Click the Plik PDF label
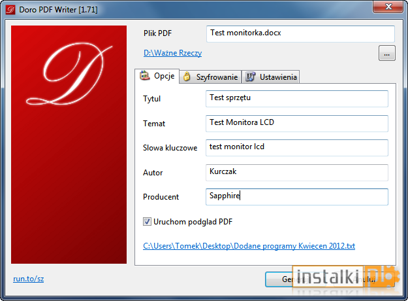Image resolution: width=408 pixels, height=301 pixels. (x=158, y=33)
